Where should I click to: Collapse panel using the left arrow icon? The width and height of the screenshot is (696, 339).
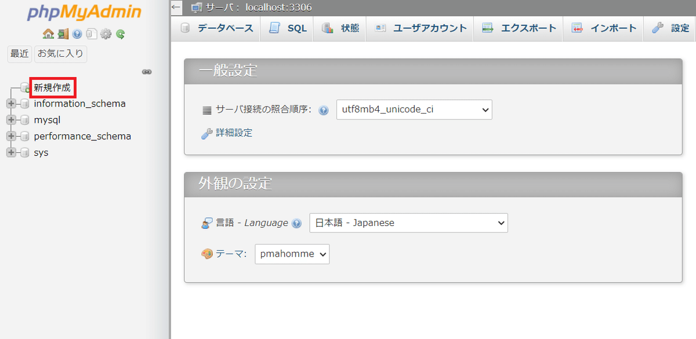point(177,8)
